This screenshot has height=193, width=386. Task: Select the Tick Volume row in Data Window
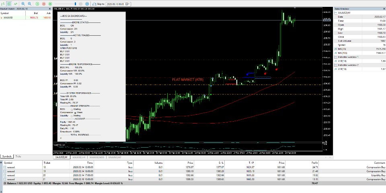(359, 41)
